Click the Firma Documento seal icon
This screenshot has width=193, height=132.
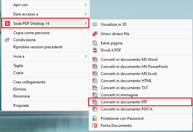tap(95, 126)
